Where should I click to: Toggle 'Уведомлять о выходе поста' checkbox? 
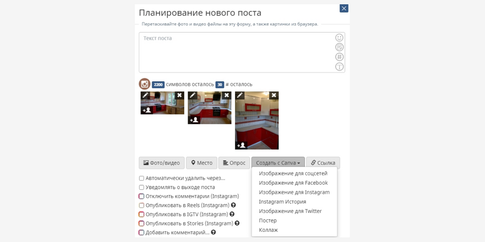(x=142, y=187)
